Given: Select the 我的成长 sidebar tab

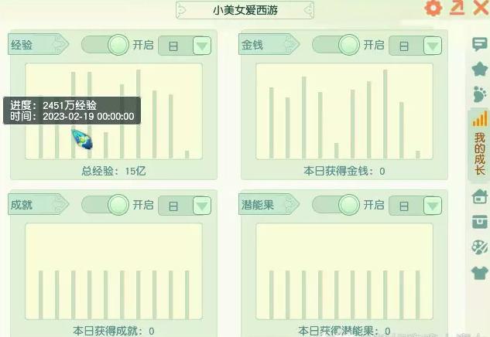Looking at the screenshot, I should pos(479,145).
